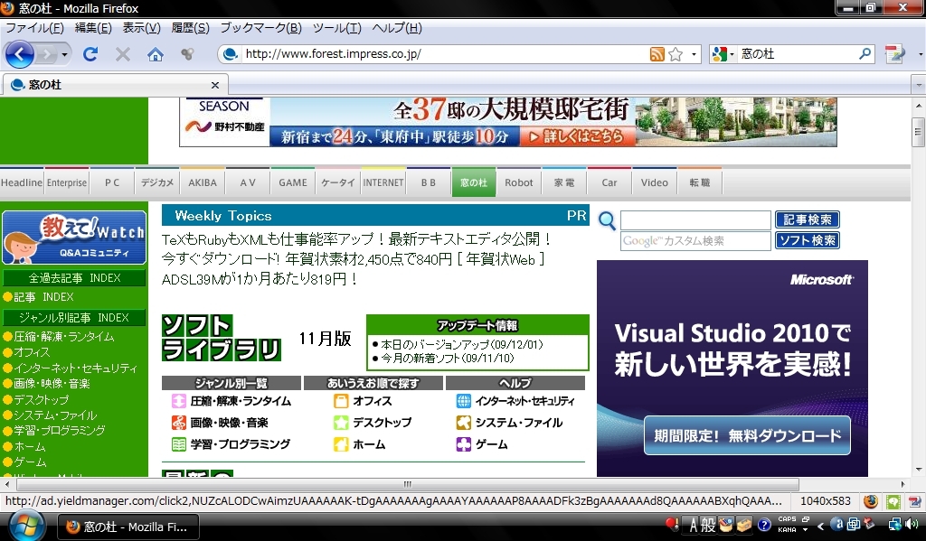Open the ツール(T) menu
The height and width of the screenshot is (541, 926).
point(336,28)
